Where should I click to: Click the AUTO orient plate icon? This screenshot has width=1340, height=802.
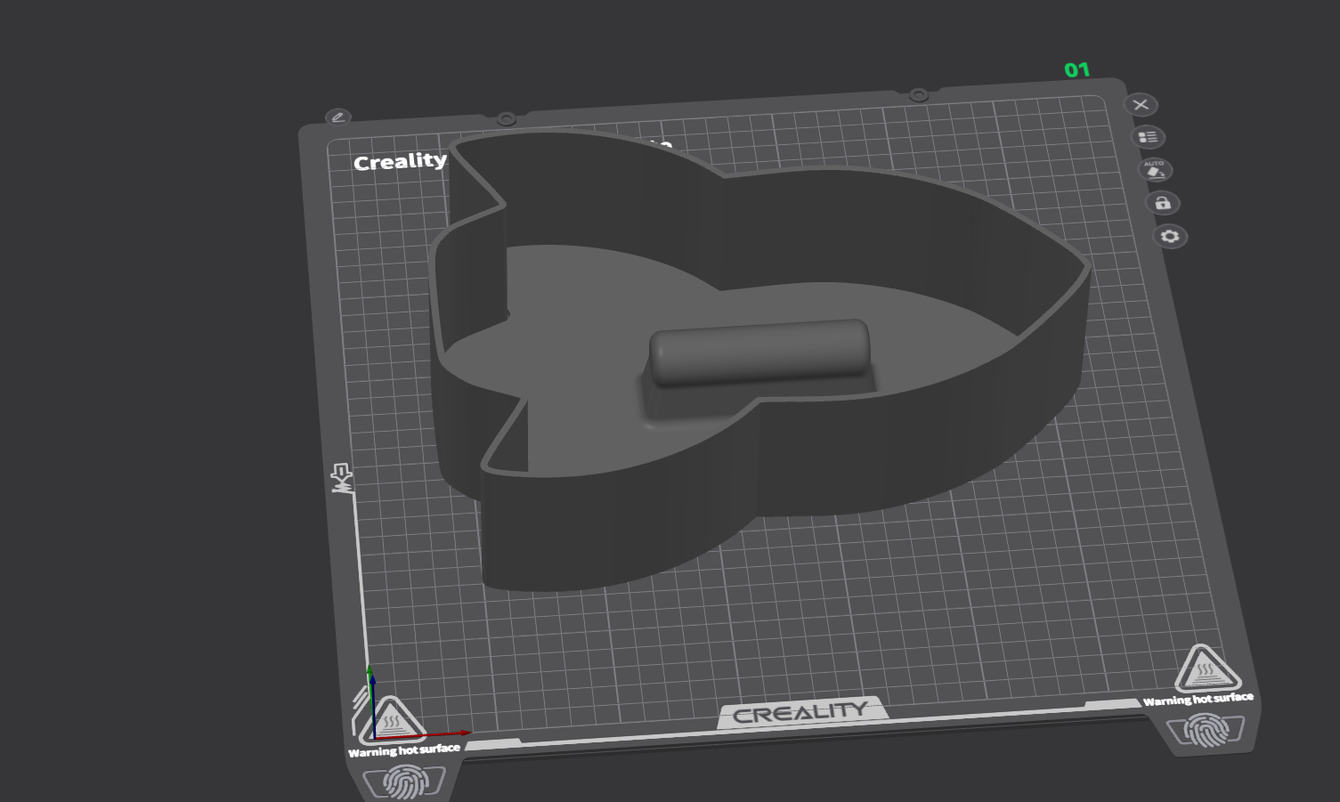point(1155,169)
